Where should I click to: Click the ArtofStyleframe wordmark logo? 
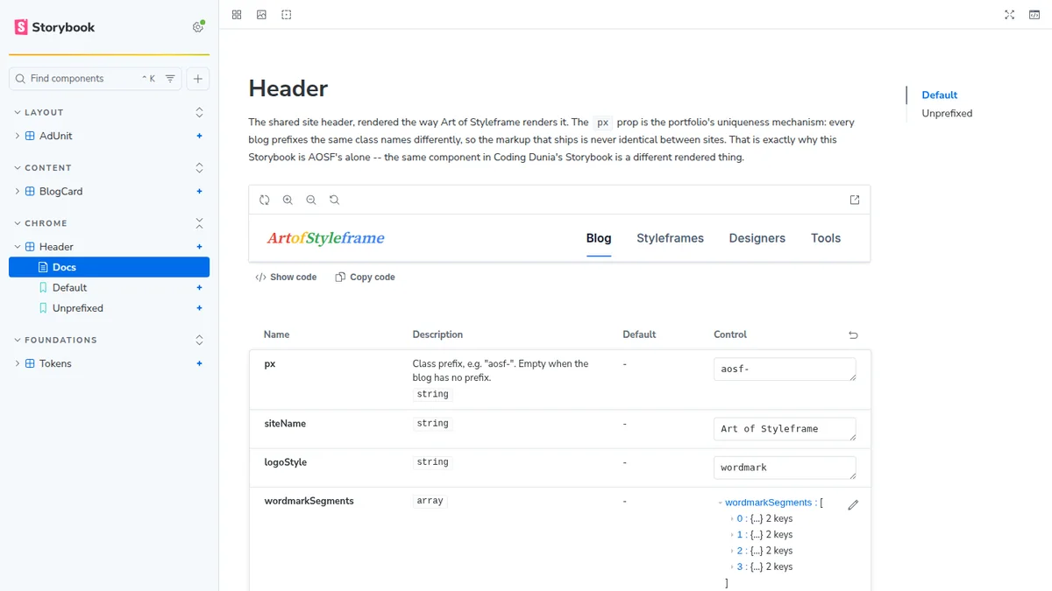click(x=325, y=238)
